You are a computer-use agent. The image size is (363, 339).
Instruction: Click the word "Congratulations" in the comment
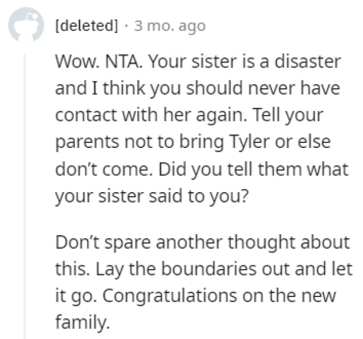[180, 300]
